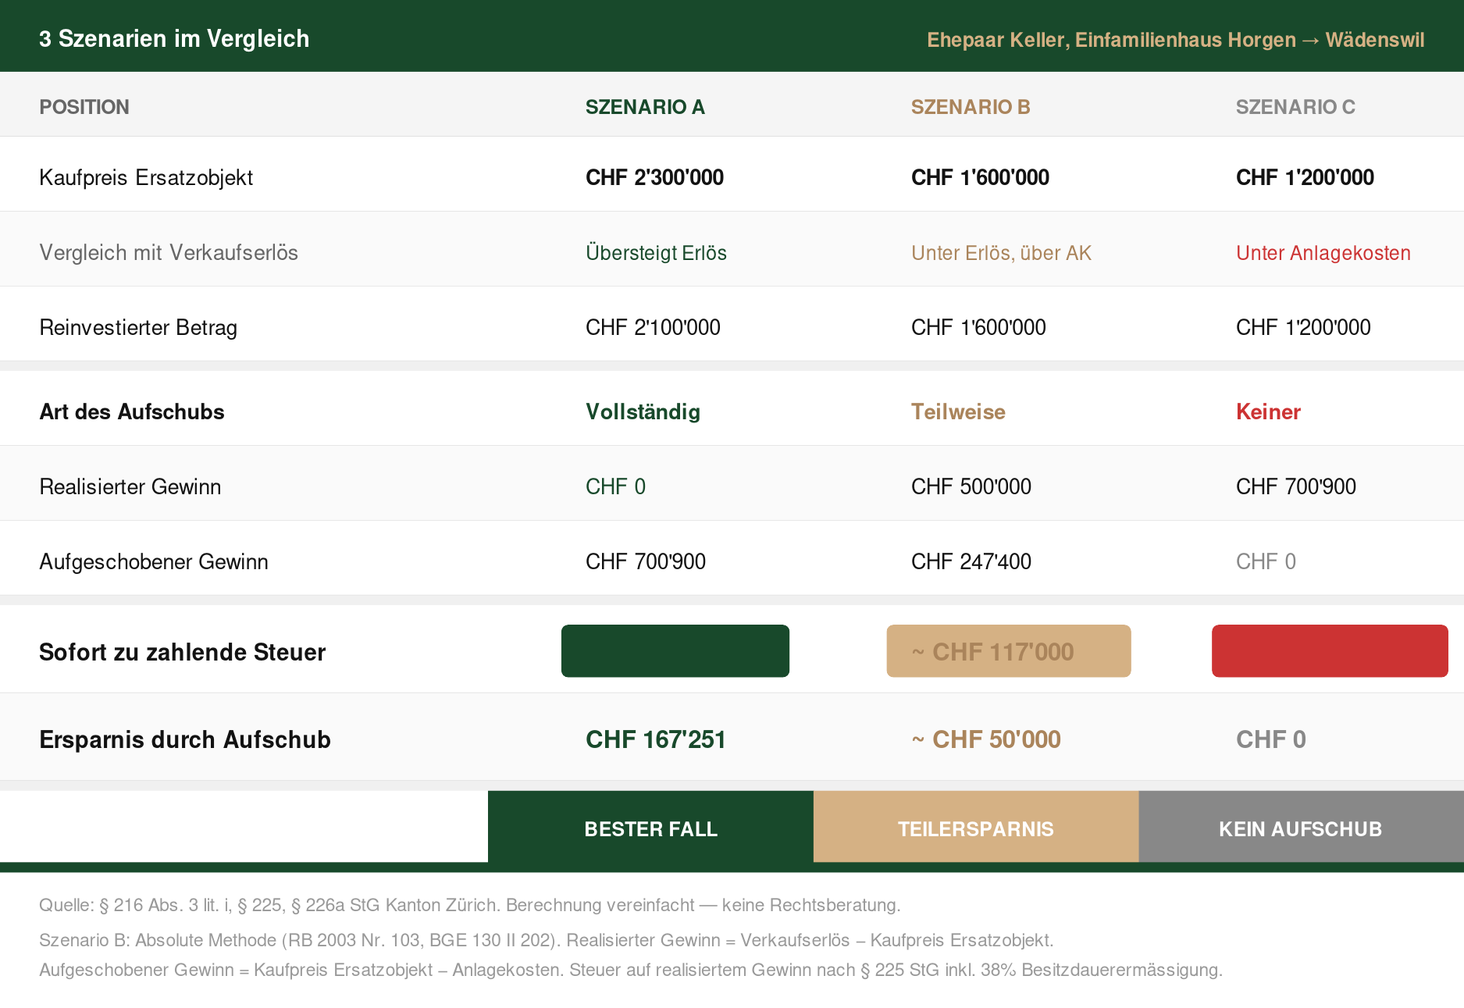Click the CHF 247'400 deferred gain
The width and height of the screenshot is (1464, 1008).
coord(971,561)
